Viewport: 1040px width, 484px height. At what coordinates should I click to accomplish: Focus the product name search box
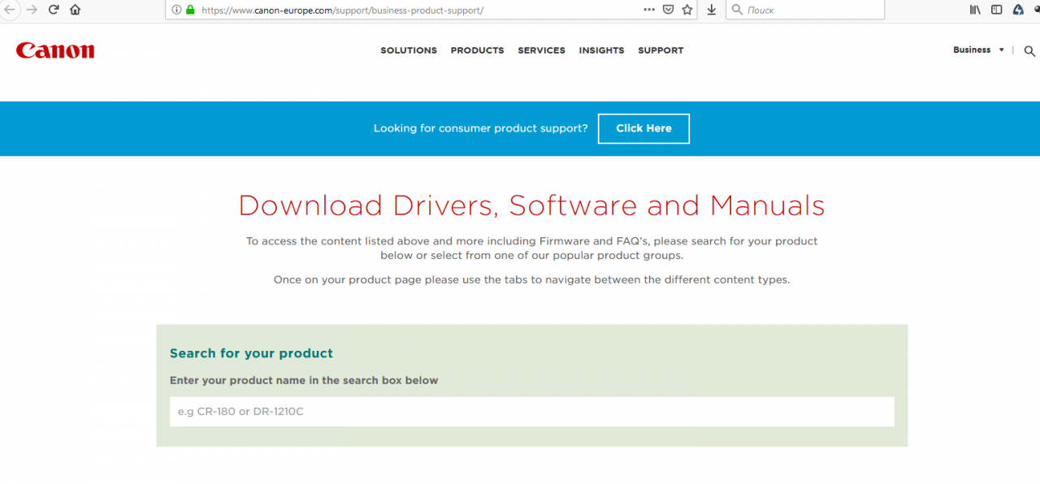click(531, 412)
